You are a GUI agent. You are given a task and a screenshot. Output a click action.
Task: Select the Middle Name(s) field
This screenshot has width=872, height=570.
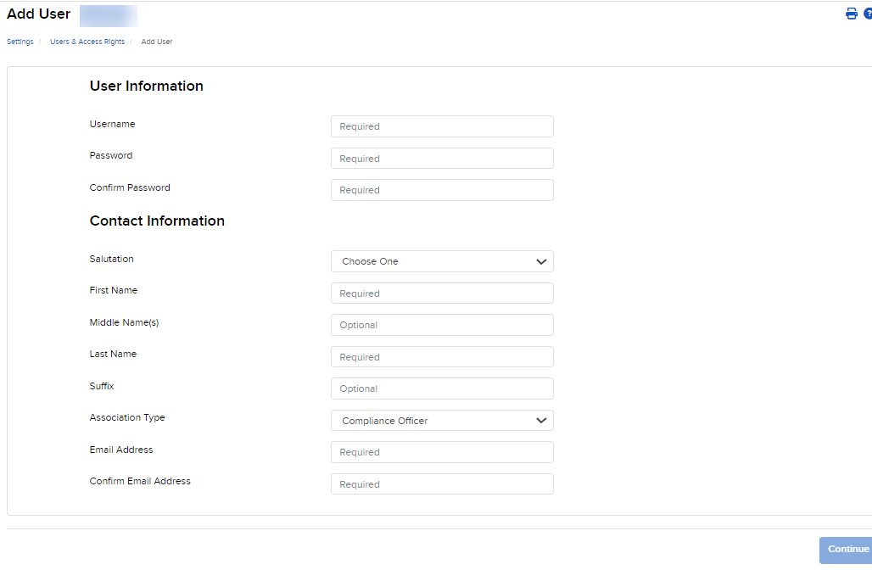[x=441, y=325]
